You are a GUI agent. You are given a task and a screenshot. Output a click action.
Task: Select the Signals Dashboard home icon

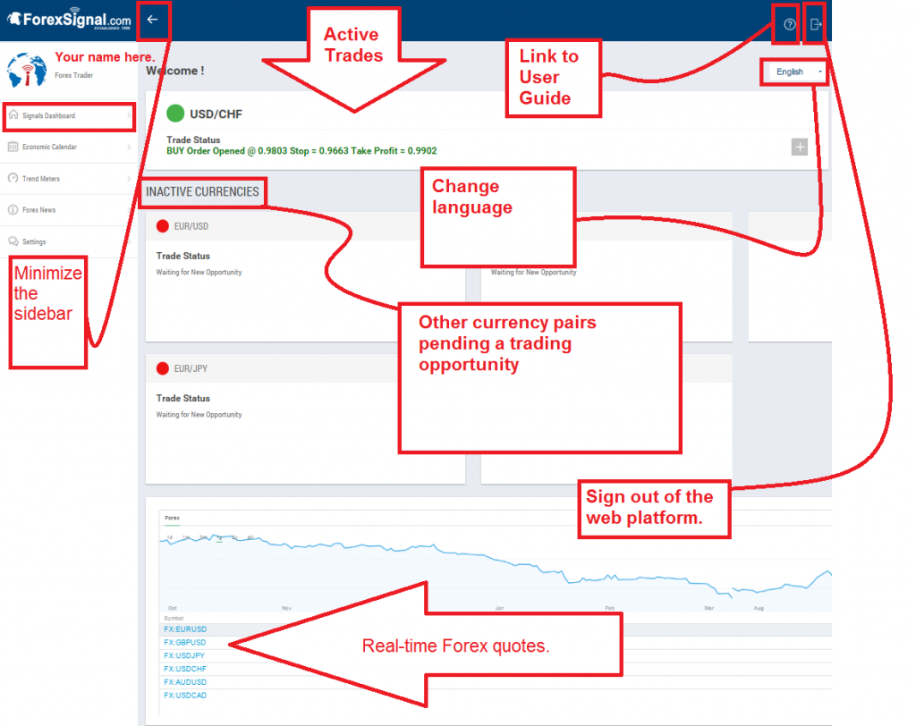click(13, 116)
